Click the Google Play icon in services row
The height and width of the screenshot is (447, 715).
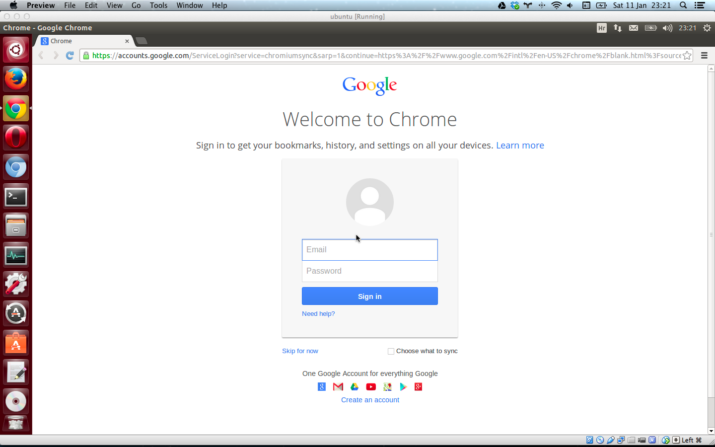(x=403, y=387)
